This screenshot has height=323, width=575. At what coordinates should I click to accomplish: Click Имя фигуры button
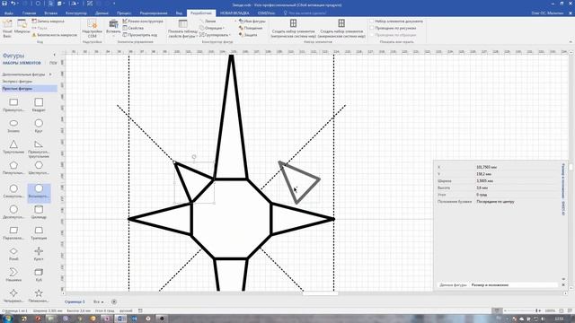(252, 22)
